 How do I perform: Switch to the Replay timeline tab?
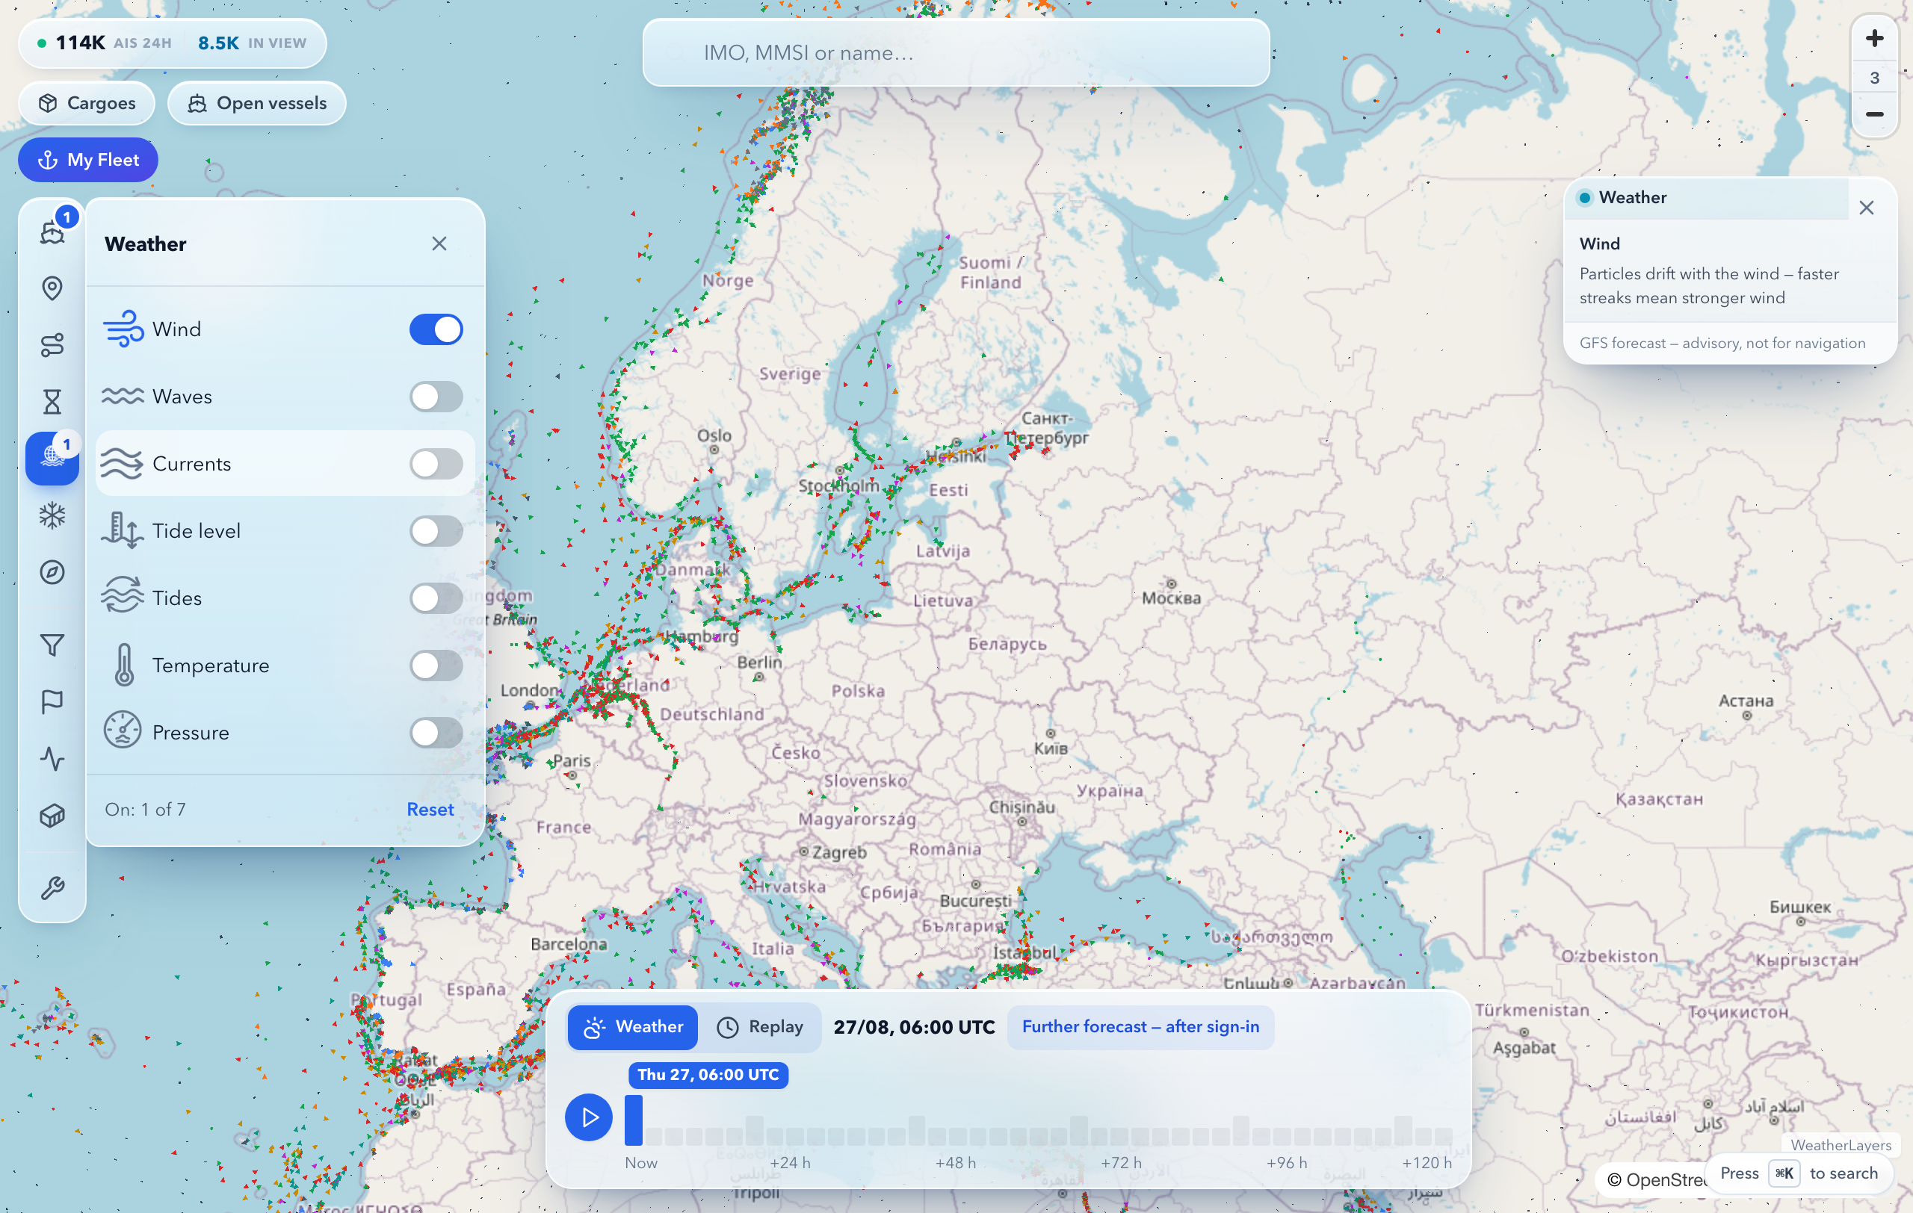(x=760, y=1026)
